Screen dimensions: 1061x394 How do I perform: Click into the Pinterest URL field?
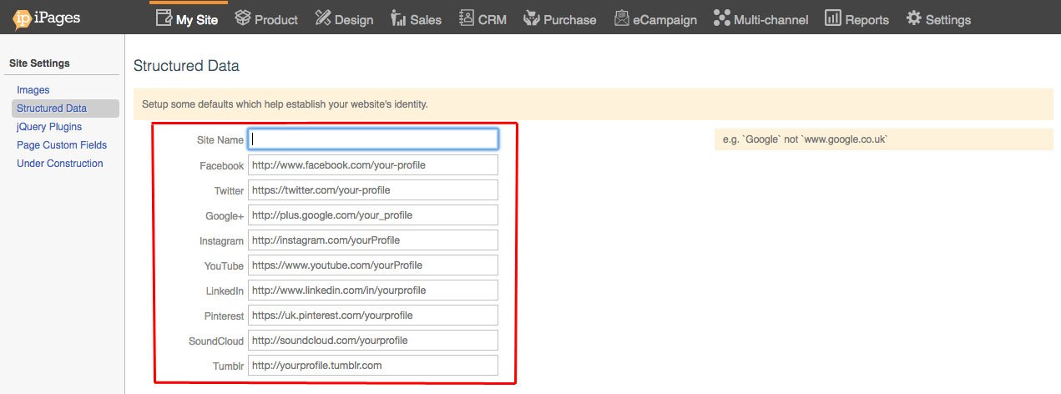373,316
